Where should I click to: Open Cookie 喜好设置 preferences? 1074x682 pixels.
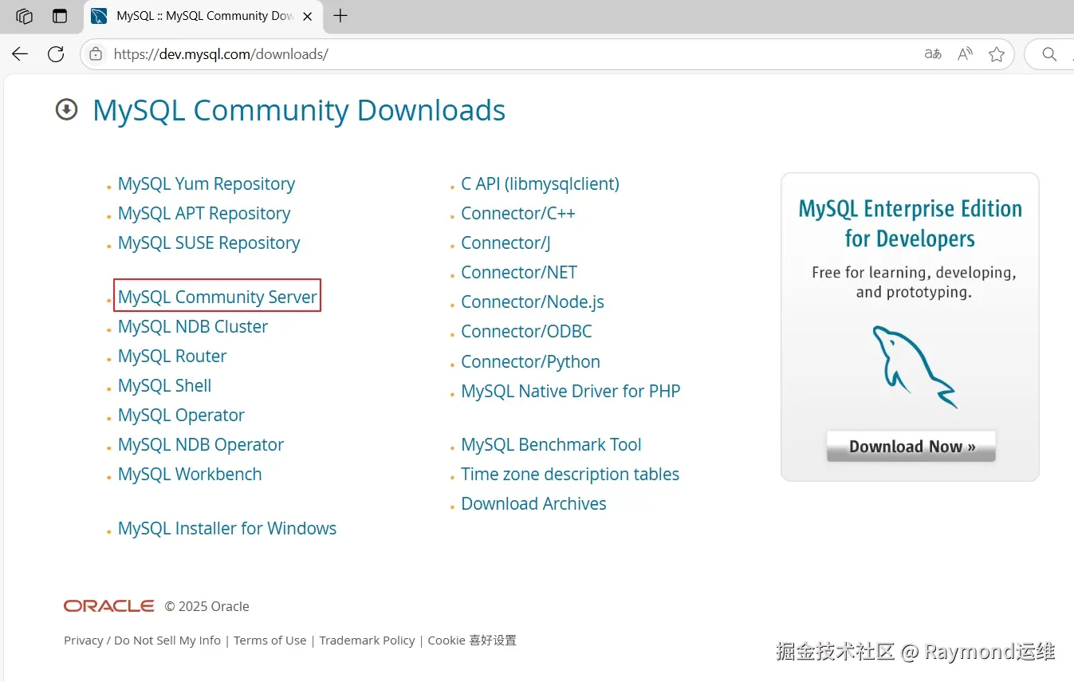pos(472,641)
